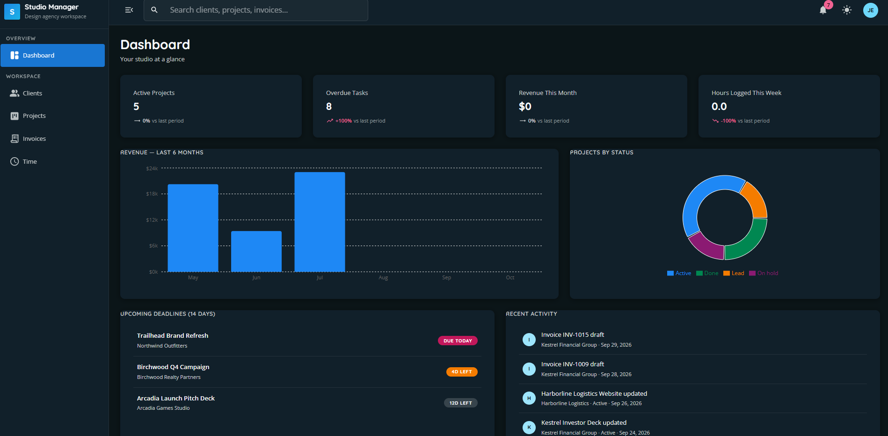Screen dimensions: 888x436
Task: Click the 12D LEFT badge
Action: pos(461,403)
